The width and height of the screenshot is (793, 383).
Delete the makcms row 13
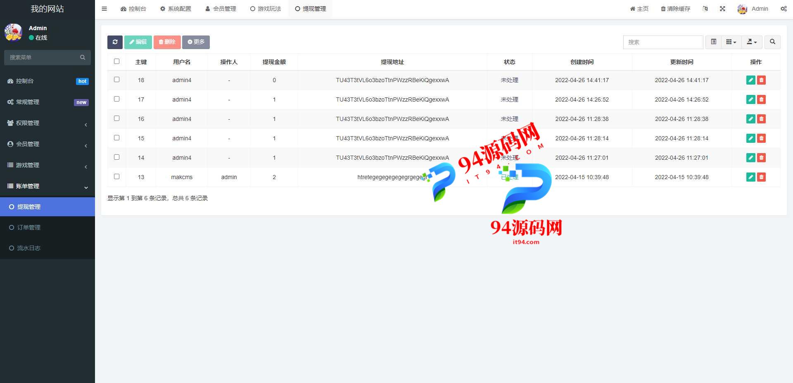pyautogui.click(x=761, y=177)
